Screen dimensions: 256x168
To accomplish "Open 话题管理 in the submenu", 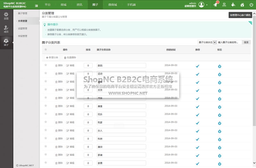I will pos(22,28).
